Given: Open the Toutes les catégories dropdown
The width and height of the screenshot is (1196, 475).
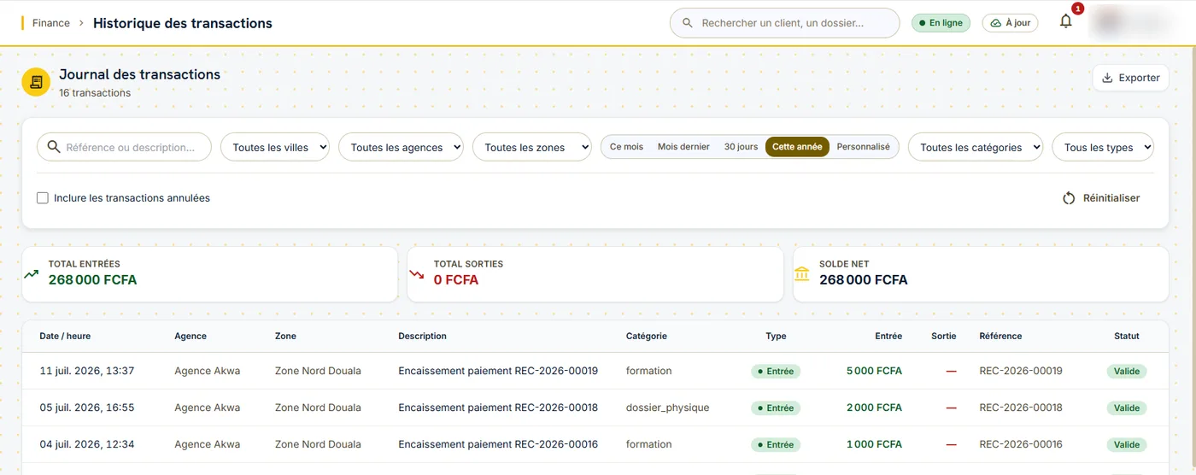Looking at the screenshot, I should tap(976, 147).
